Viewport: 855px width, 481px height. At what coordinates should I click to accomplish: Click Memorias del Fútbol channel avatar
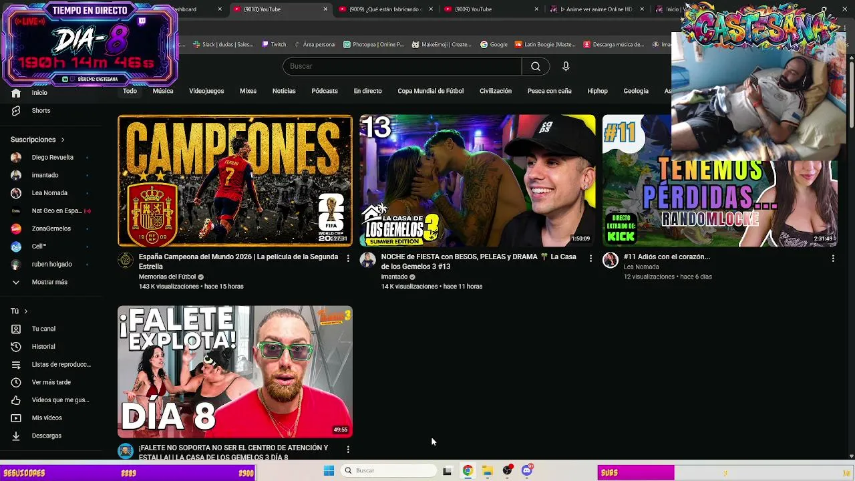(x=126, y=261)
